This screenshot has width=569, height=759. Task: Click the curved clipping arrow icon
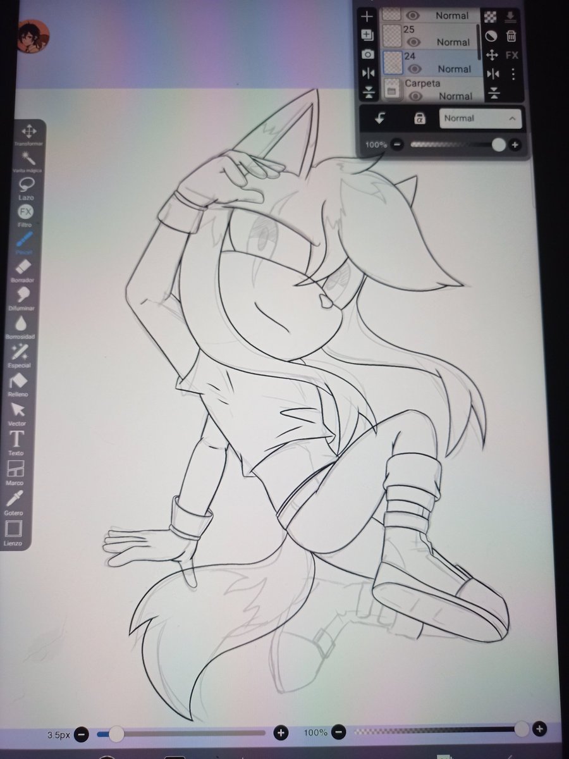click(x=381, y=118)
